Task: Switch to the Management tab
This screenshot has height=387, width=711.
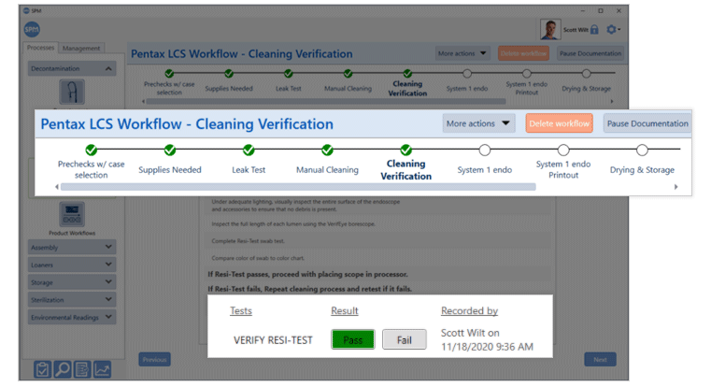Action: pyautogui.click(x=81, y=48)
